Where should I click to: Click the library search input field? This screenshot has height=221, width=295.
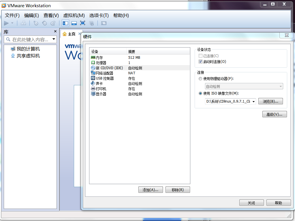30,39
